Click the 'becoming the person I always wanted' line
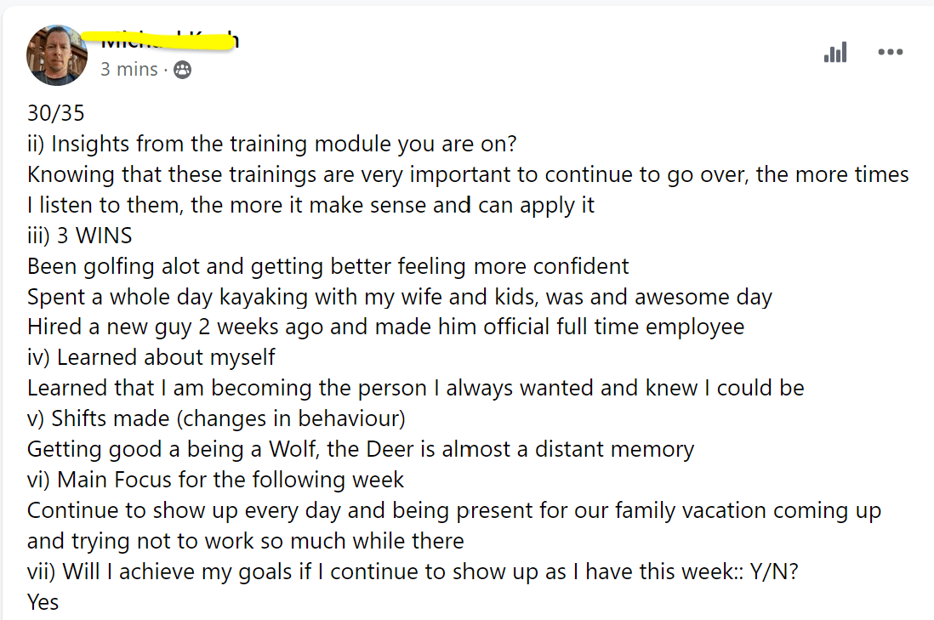This screenshot has height=620, width=934. (416, 389)
